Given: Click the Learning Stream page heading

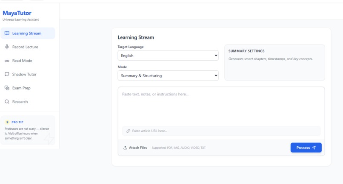Looking at the screenshot, I should point(136,37).
